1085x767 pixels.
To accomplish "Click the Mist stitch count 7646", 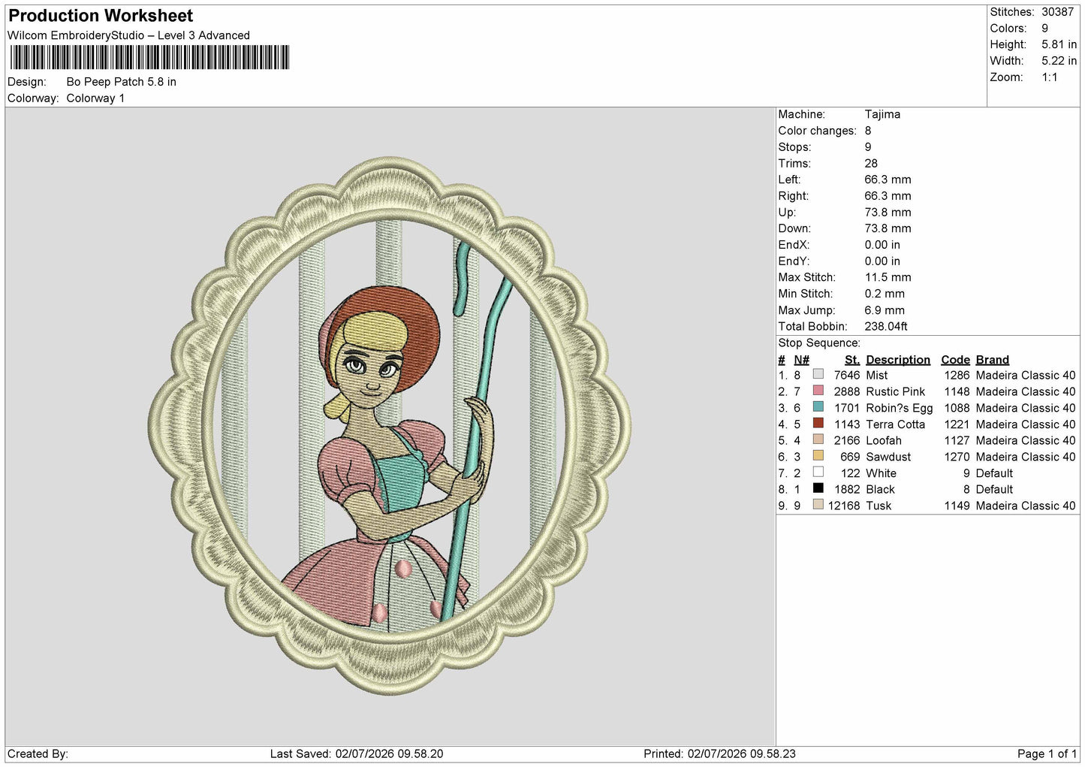I will [847, 375].
